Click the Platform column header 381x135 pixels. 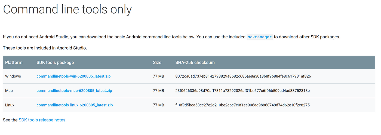[14, 62]
